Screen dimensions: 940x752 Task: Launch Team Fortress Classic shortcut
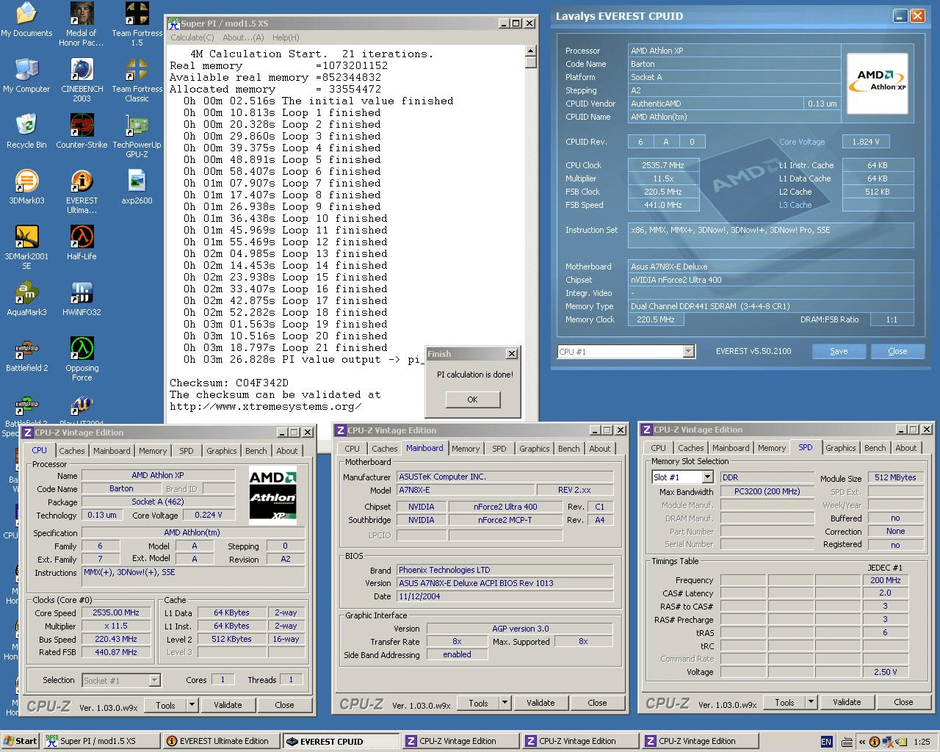point(137,81)
